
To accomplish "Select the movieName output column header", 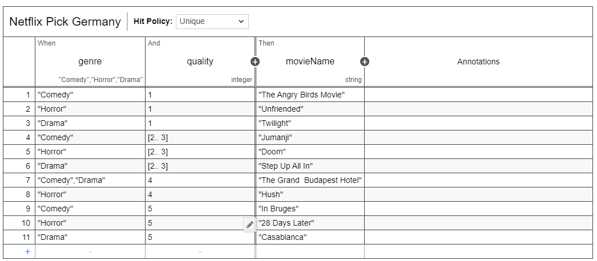I will point(310,62).
